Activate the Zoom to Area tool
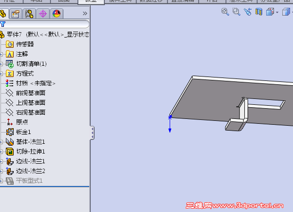 pos(236,12)
